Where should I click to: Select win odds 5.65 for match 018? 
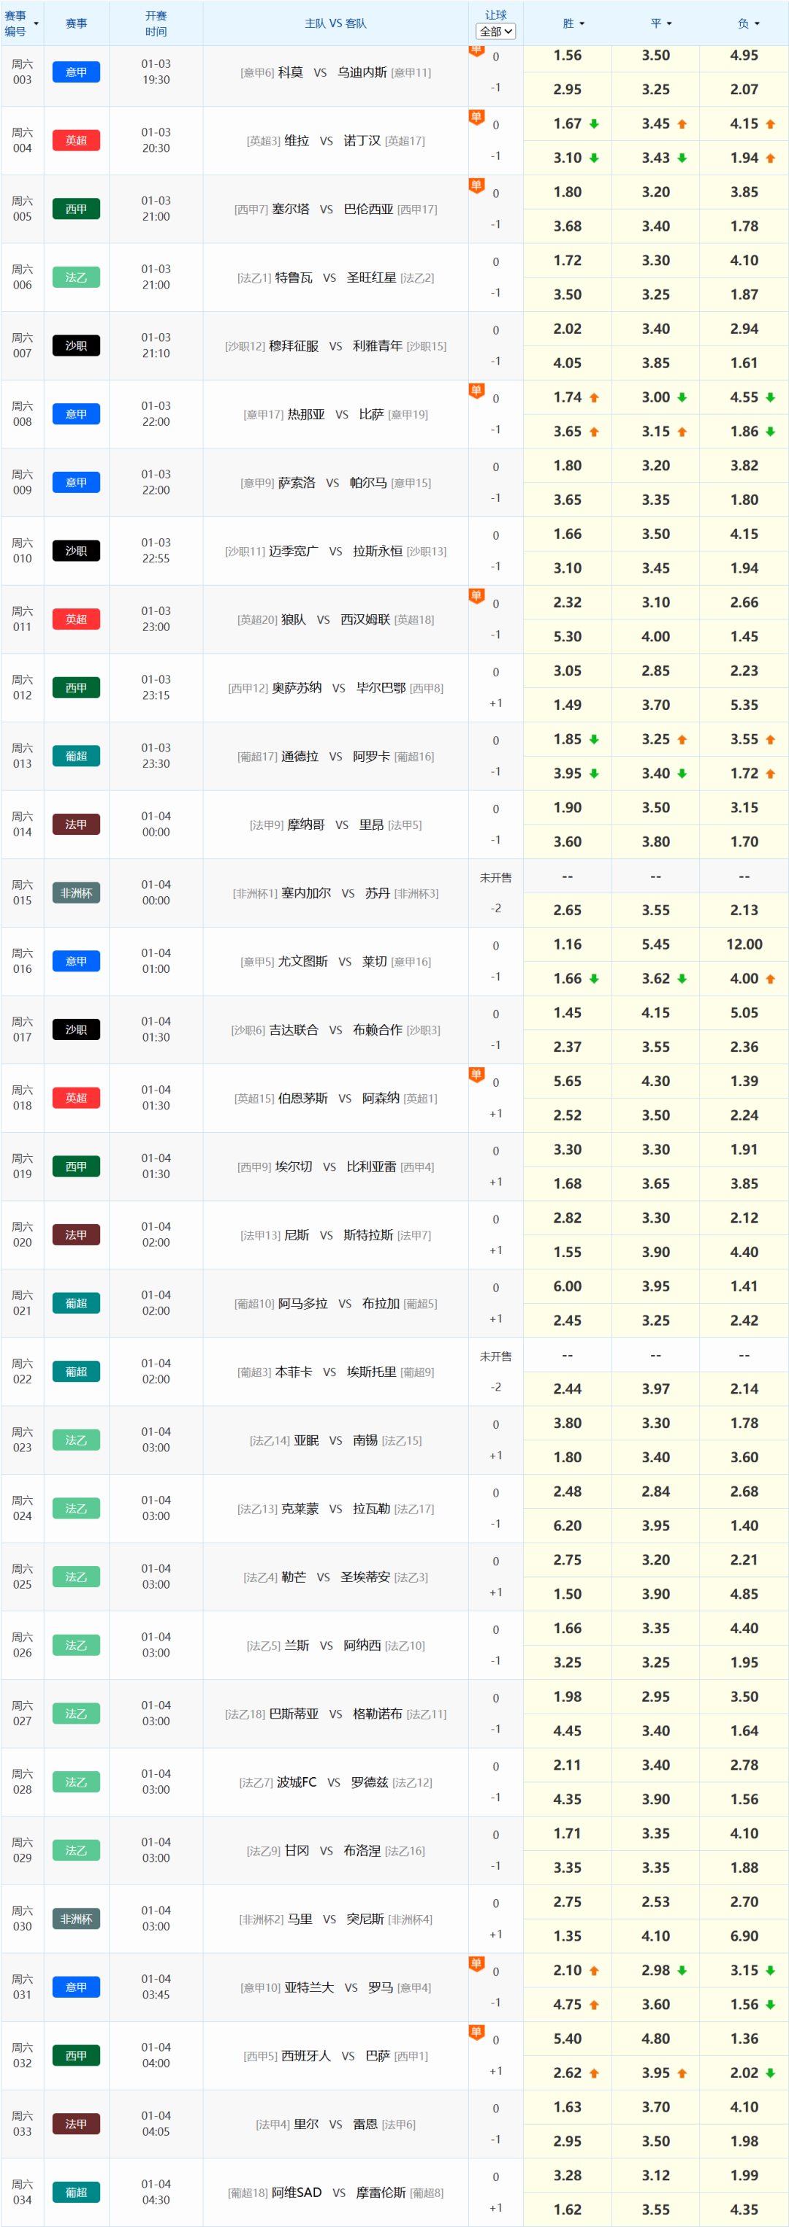click(568, 1081)
